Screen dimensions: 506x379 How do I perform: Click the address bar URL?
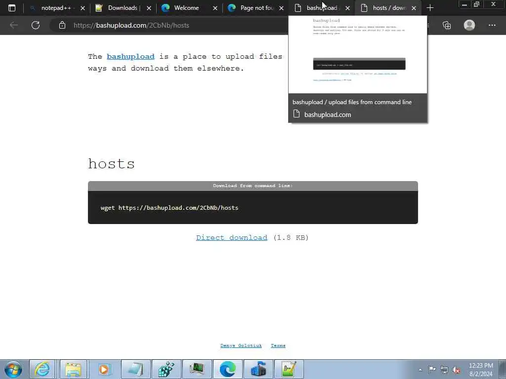click(131, 25)
